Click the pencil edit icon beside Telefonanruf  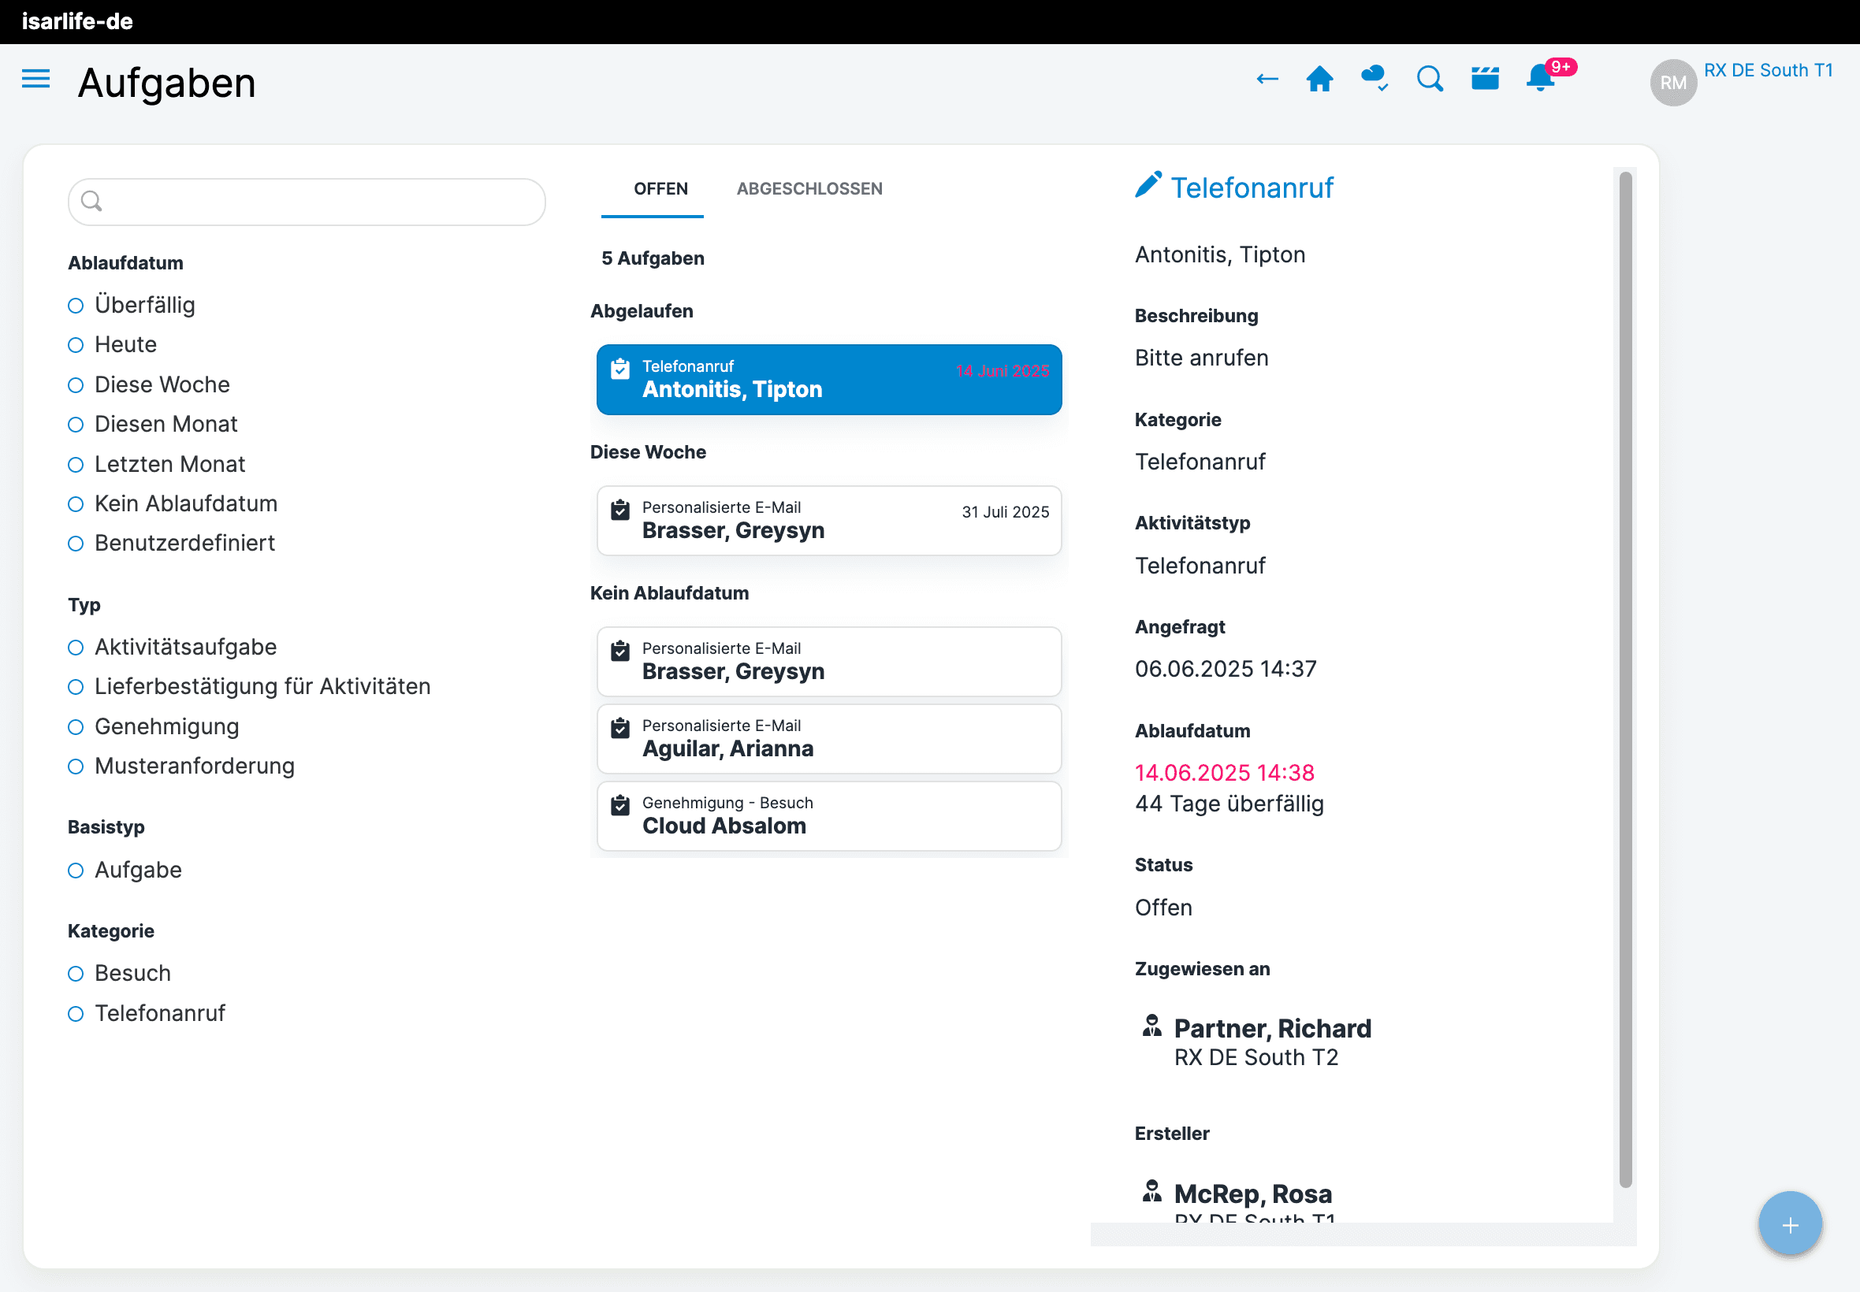1148,185
